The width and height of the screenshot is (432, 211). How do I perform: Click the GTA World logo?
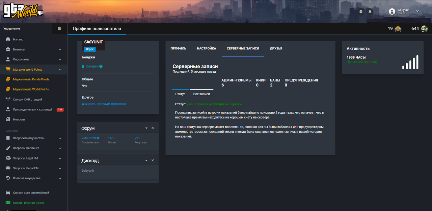tap(23, 11)
